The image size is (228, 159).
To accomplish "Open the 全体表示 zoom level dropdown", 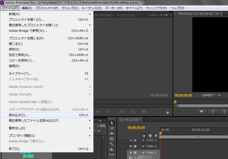I will 211,95.
